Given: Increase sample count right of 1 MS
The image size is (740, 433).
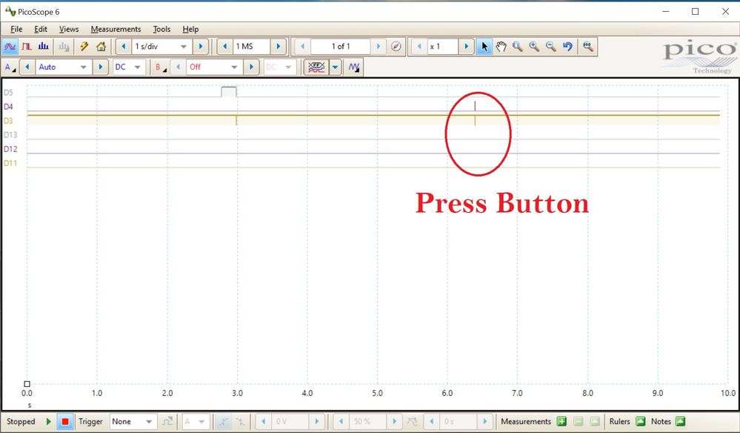Looking at the screenshot, I should coord(279,46).
